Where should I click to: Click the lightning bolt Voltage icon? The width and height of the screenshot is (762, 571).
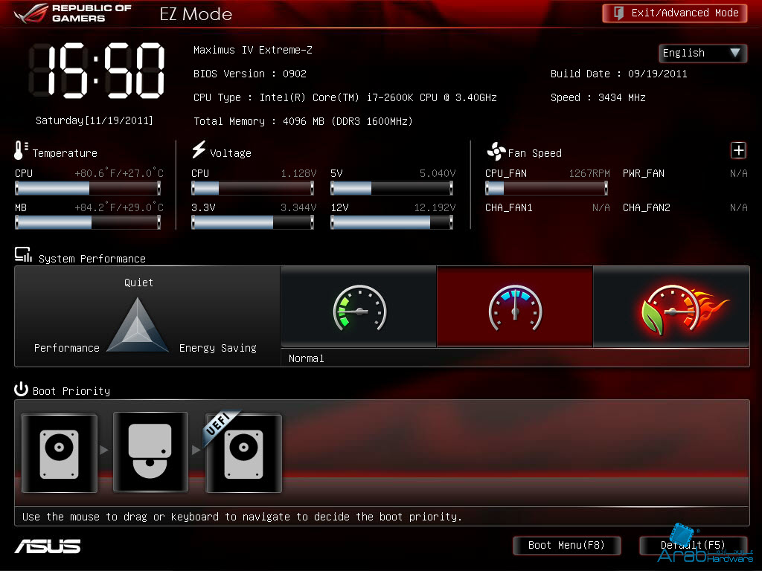[x=198, y=149]
